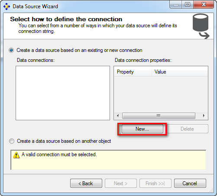Viewport: 217px width, 196px height.
Task: Click the Data Source Wizard title bar icon
Action: [x=6, y=6]
